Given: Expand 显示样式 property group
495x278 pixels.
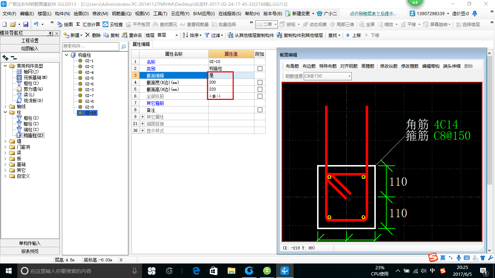Looking at the screenshot, I should tap(142, 131).
